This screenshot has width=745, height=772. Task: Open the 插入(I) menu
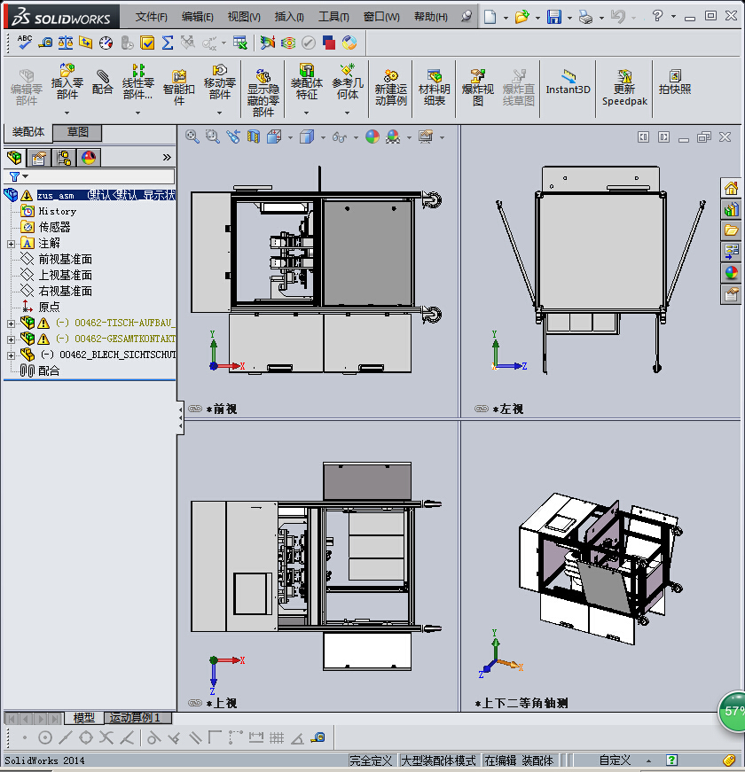[x=289, y=17]
